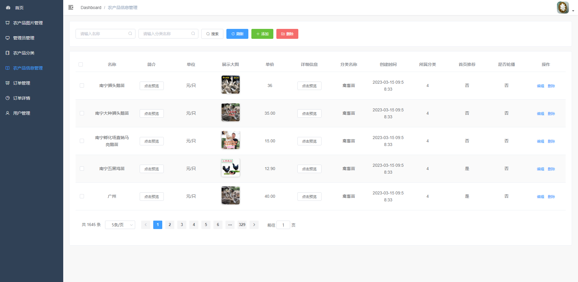Open the 5条/页 page size dropdown
The width and height of the screenshot is (578, 282).
[x=120, y=225]
